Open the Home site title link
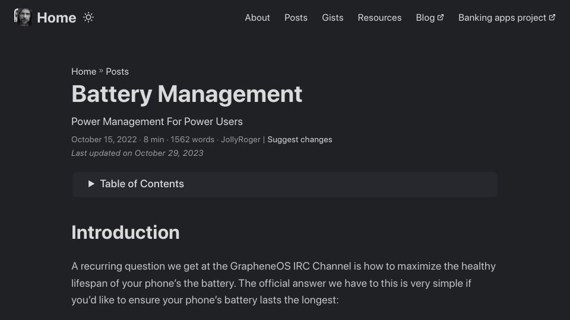Image resolution: width=570 pixels, height=320 pixels. tap(56, 17)
